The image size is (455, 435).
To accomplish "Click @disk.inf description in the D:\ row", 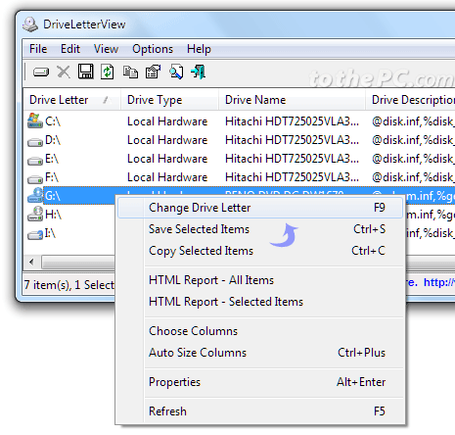I will click(413, 140).
